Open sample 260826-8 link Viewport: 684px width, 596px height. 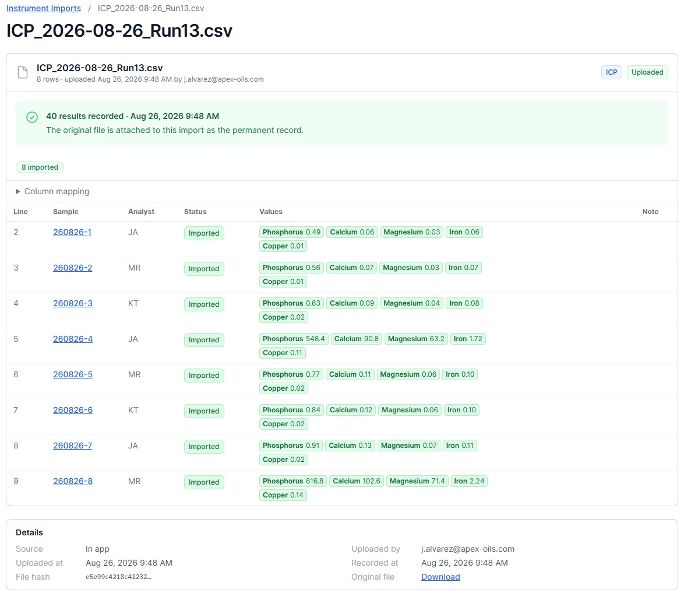click(73, 481)
